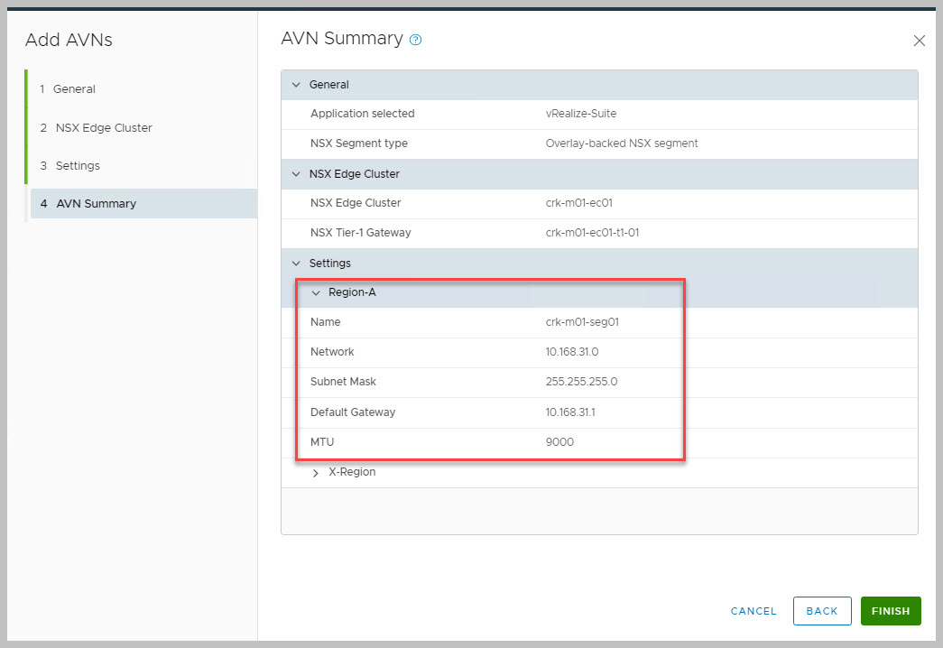This screenshot has width=943, height=648.
Task: Collapse the NSX Edge Cluster summary section
Action: (x=296, y=174)
